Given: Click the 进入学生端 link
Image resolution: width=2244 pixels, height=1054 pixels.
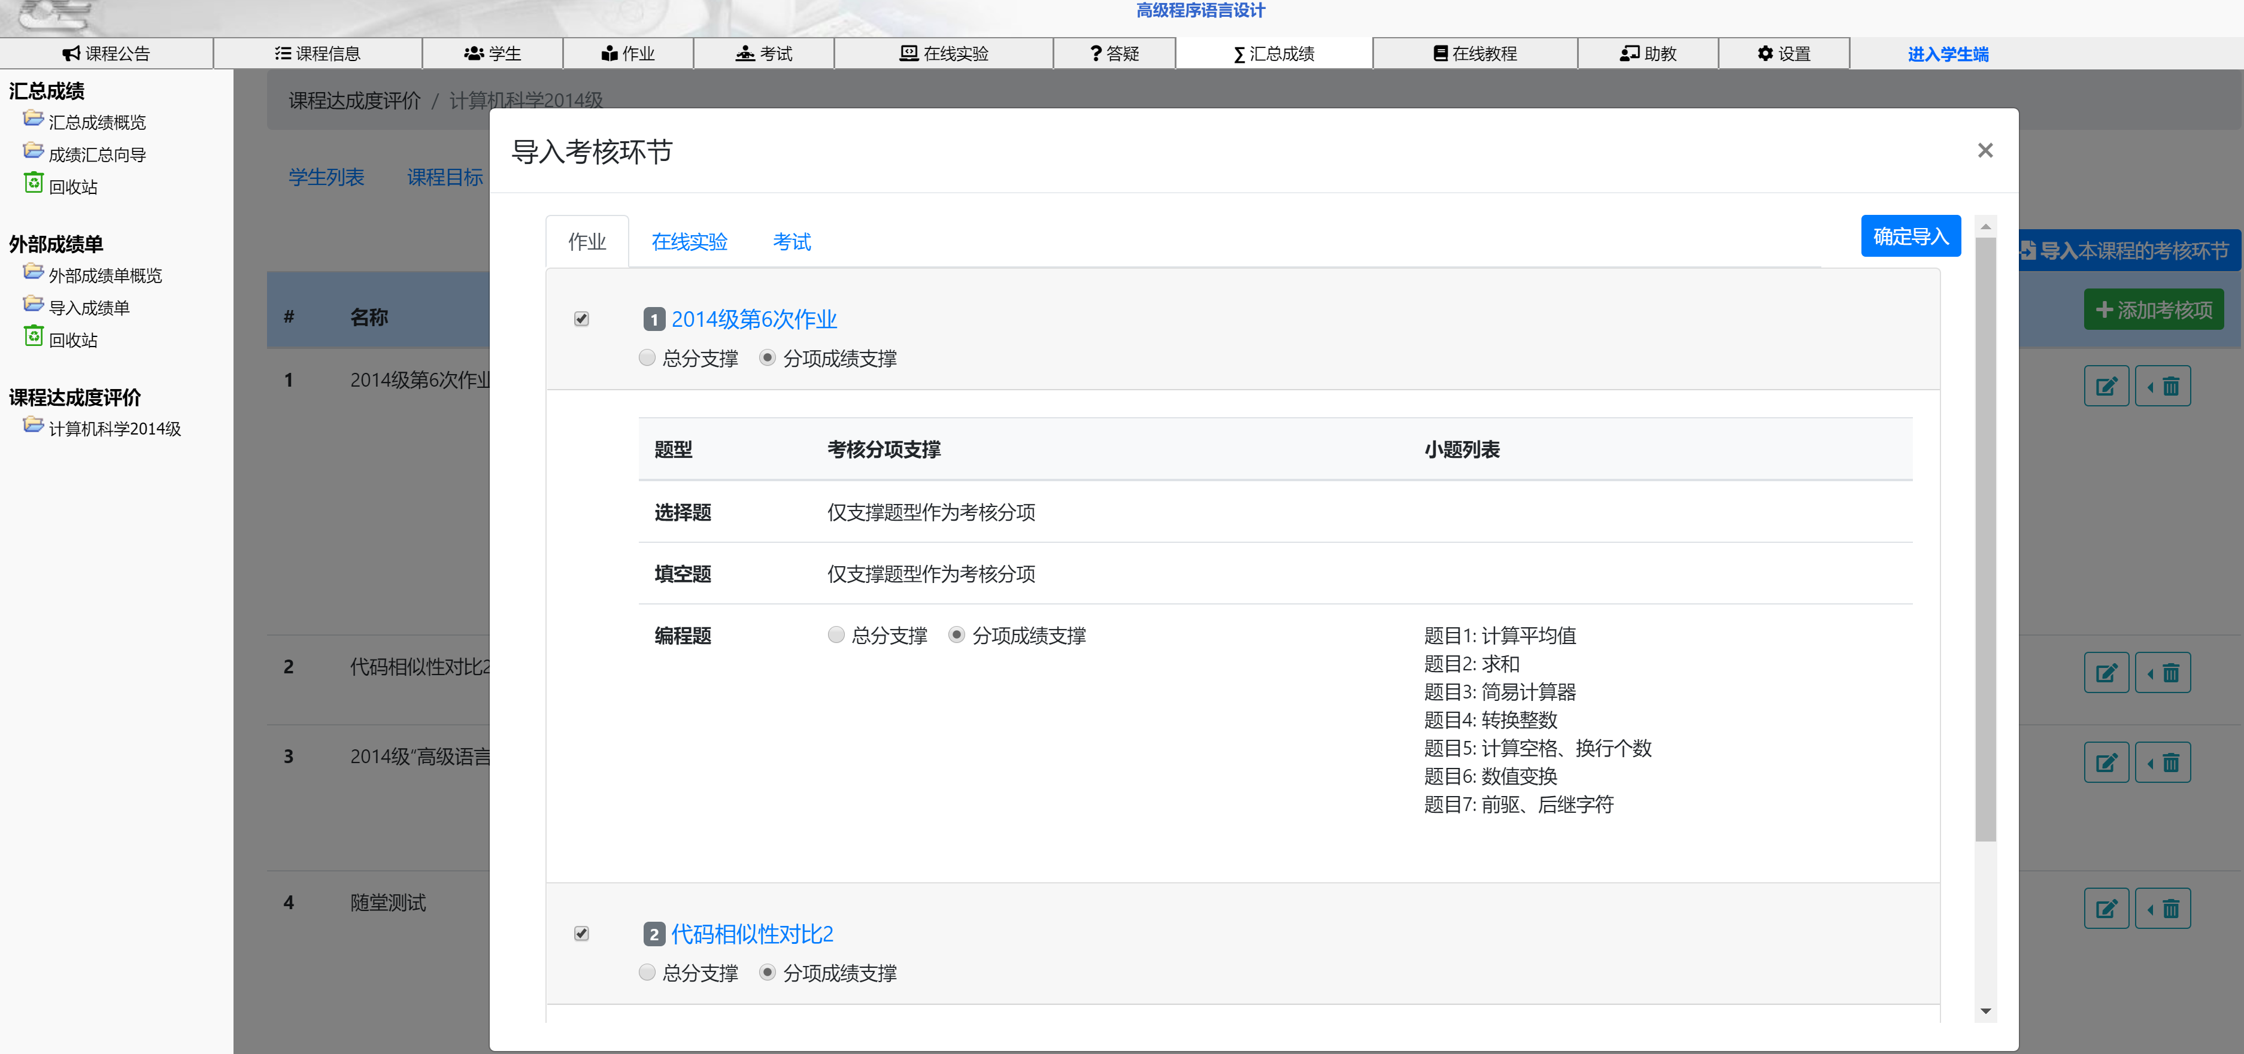Looking at the screenshot, I should coord(1948,55).
